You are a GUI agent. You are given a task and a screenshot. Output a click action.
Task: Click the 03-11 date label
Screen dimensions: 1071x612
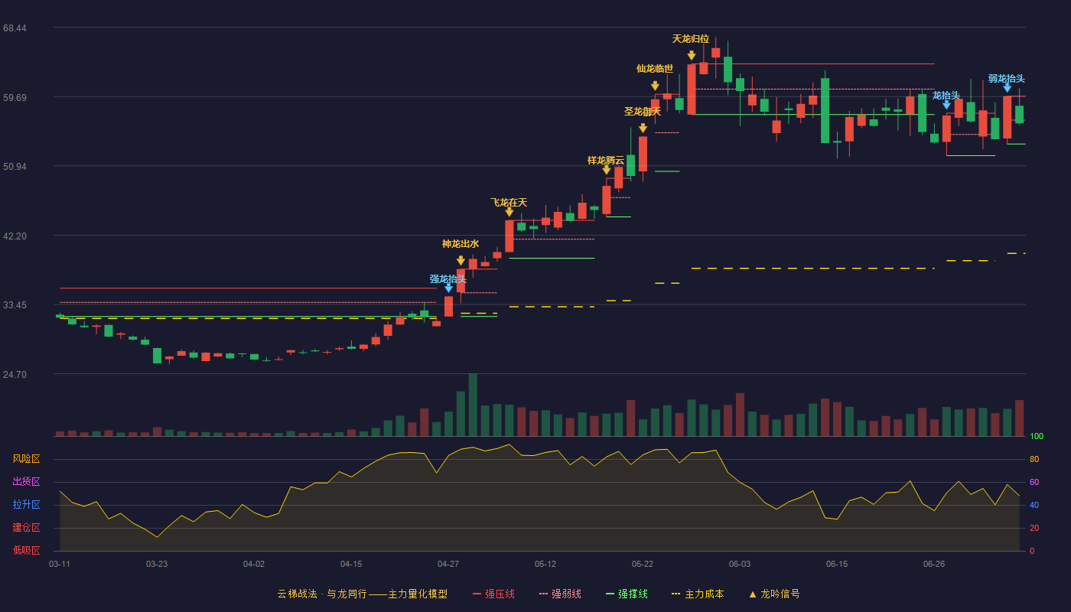[x=60, y=564]
